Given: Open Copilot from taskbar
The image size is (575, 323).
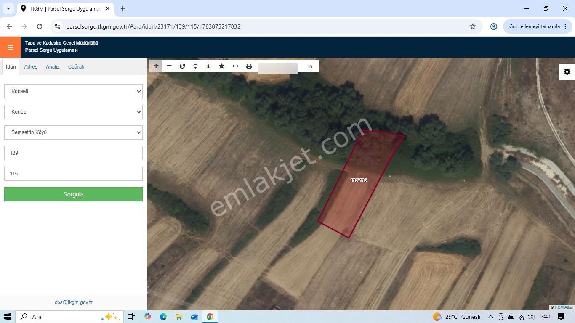Looking at the screenshot, I should point(148,317).
